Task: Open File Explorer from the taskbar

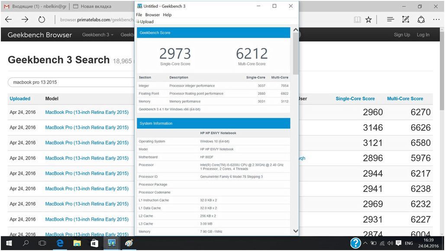Action: click(x=77, y=243)
